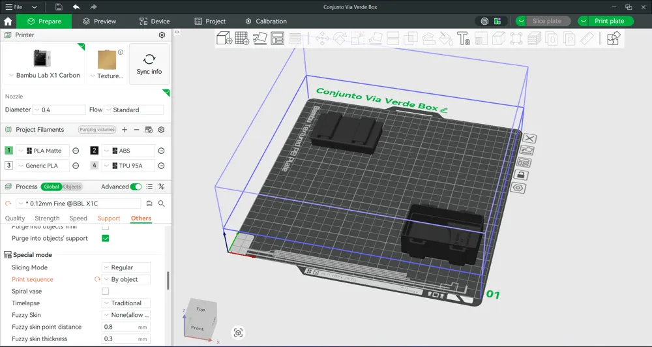This screenshot has width=652, height=347.
Task: Open project filaments settings gear icon
Action: (161, 130)
